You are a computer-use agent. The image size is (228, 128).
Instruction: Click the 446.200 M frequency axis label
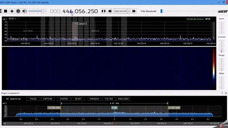click(x=141, y=43)
